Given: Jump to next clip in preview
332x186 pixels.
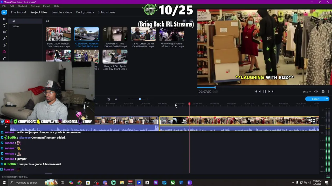Looking at the screenshot, I should point(273,91).
